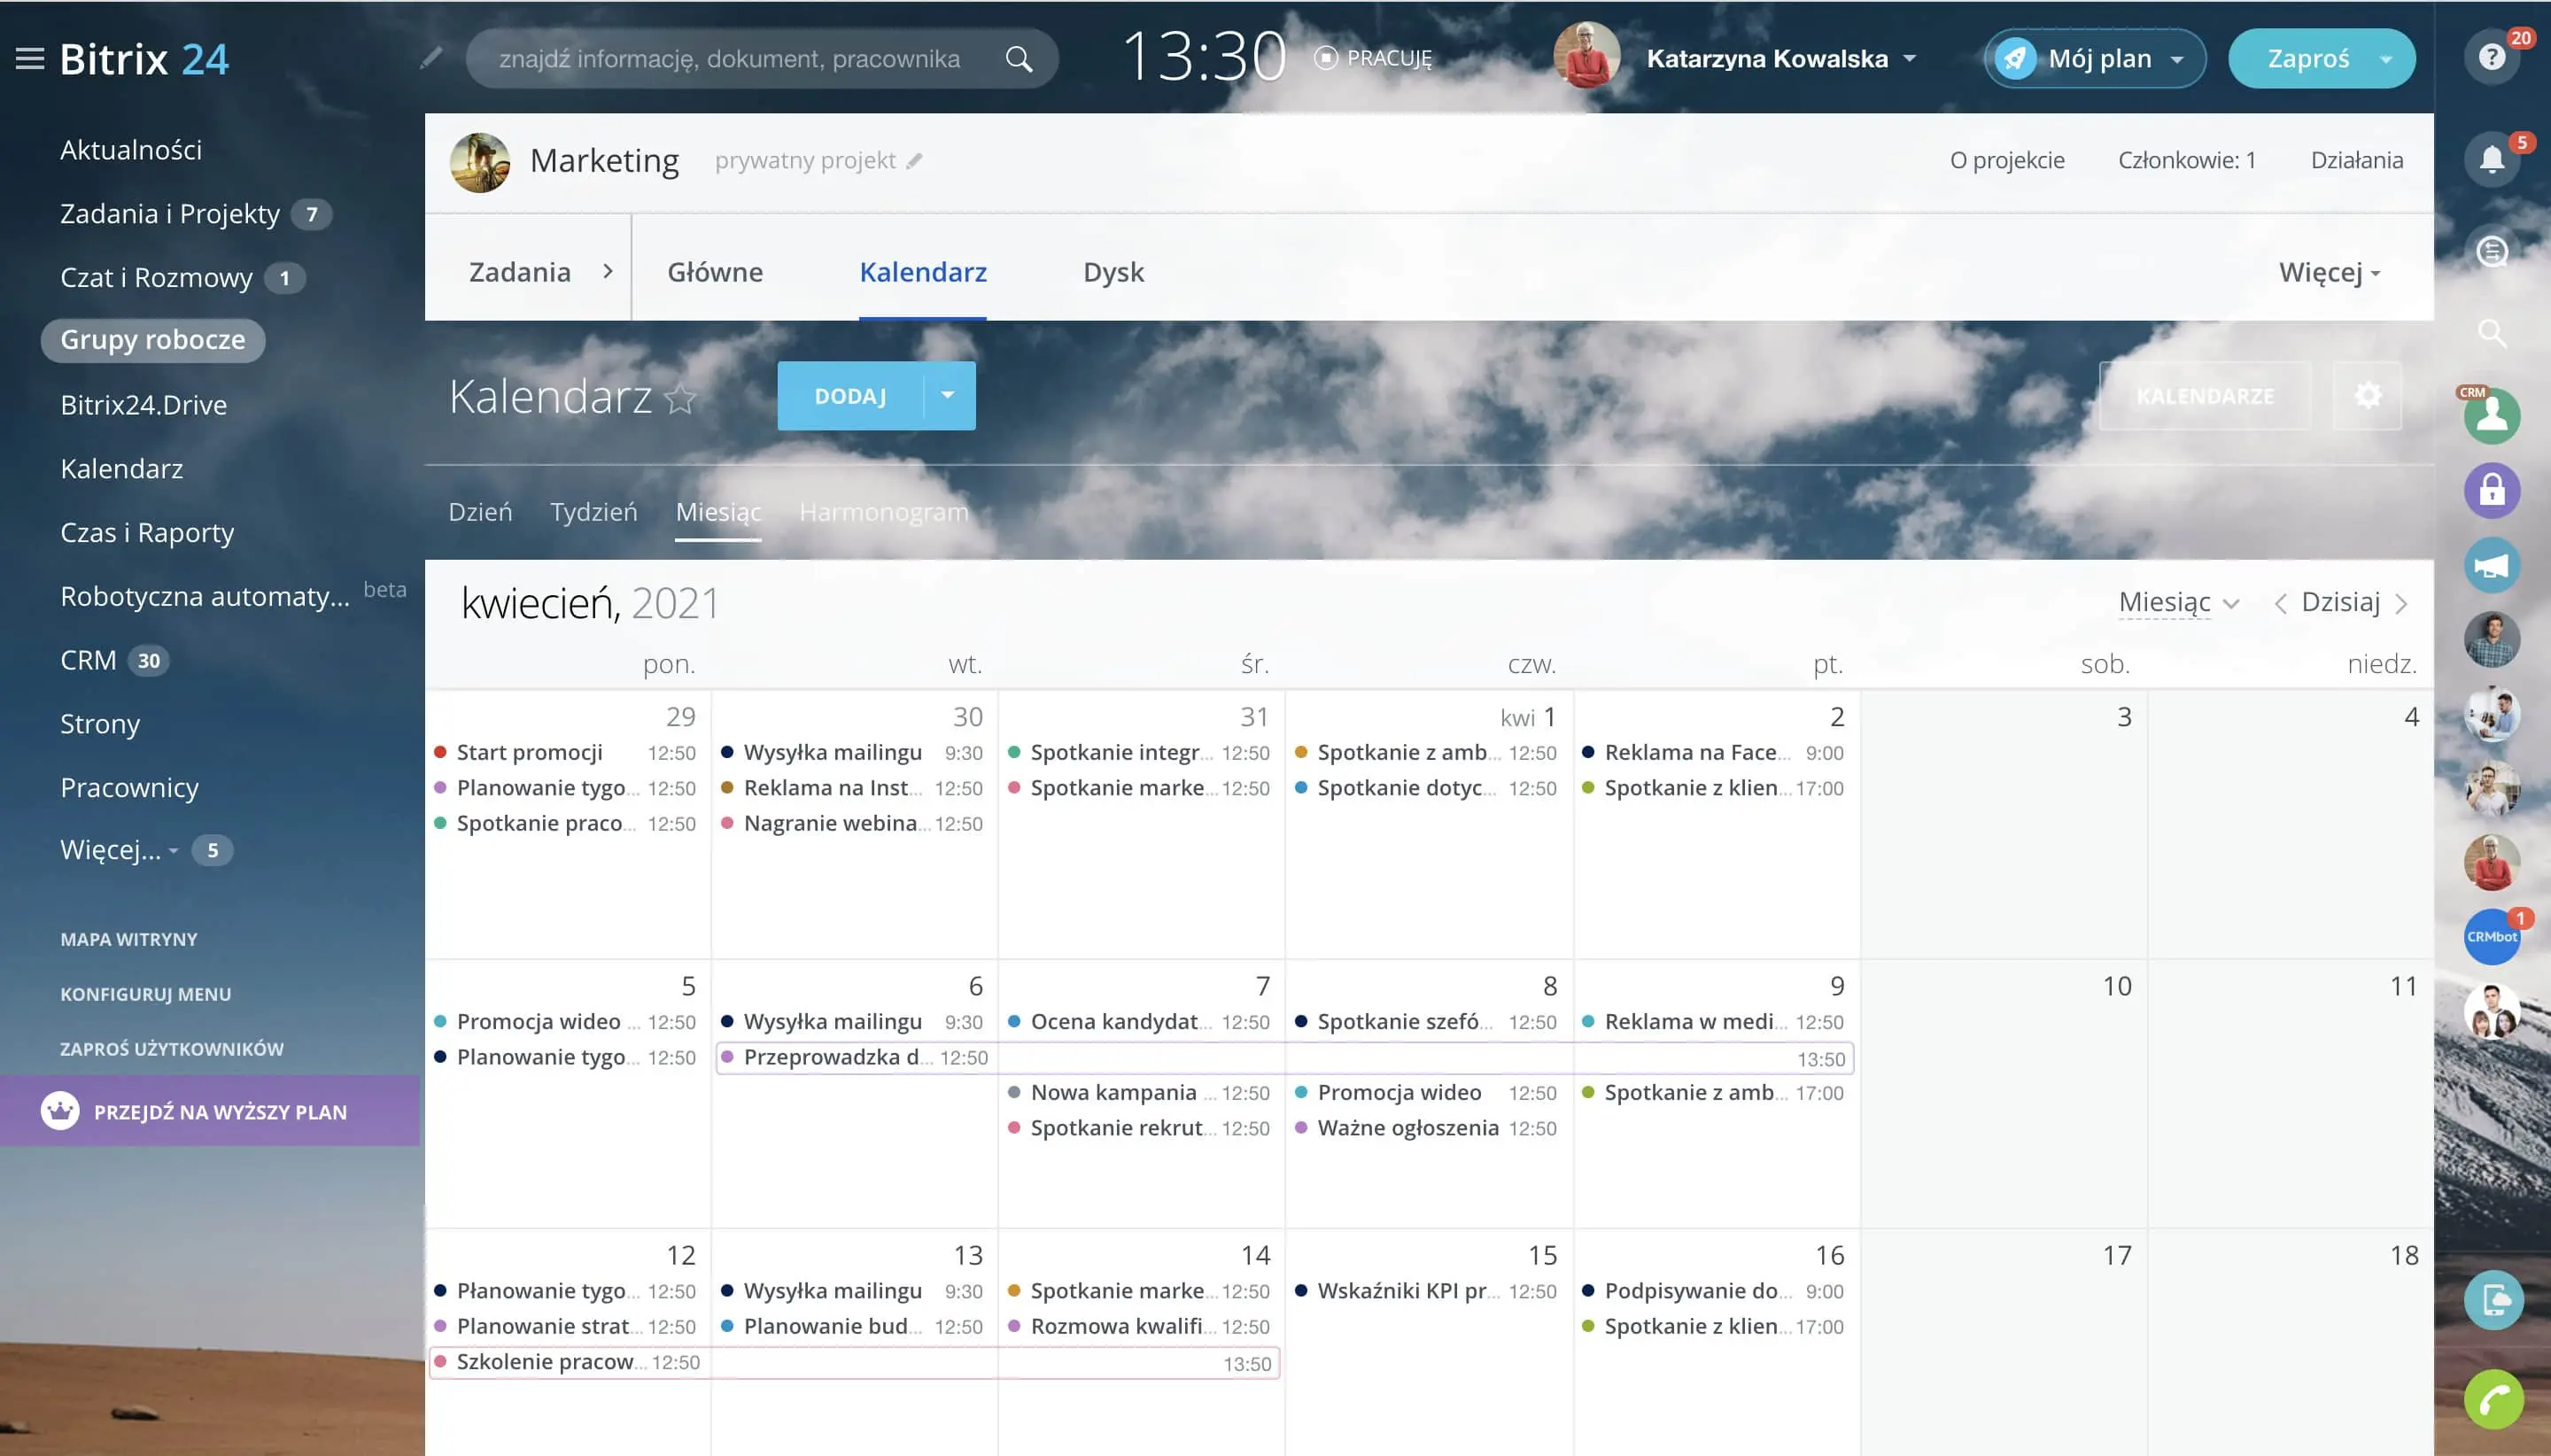Open the Start promocji event on the 29th
The image size is (2551, 1456).
pyautogui.click(x=529, y=752)
